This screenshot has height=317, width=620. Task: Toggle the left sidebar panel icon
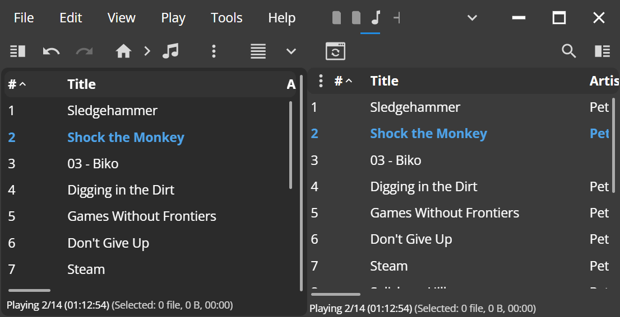18,51
